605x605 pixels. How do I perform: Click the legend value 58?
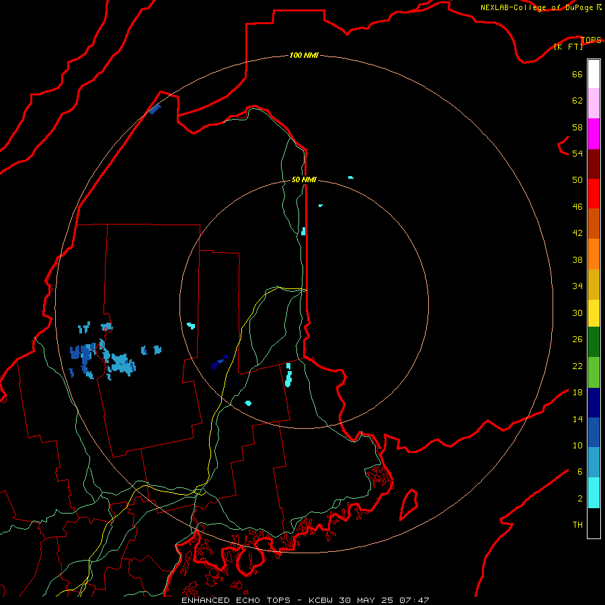point(577,127)
